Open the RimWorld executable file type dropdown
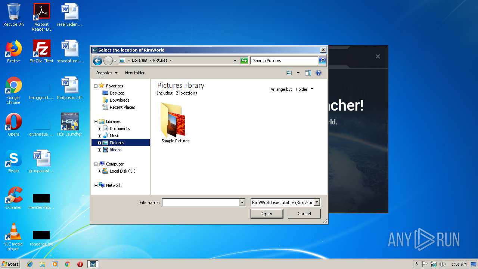 click(285, 202)
